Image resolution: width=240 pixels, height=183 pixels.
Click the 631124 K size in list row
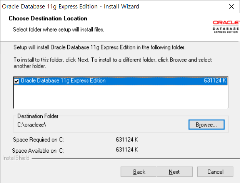215,80
